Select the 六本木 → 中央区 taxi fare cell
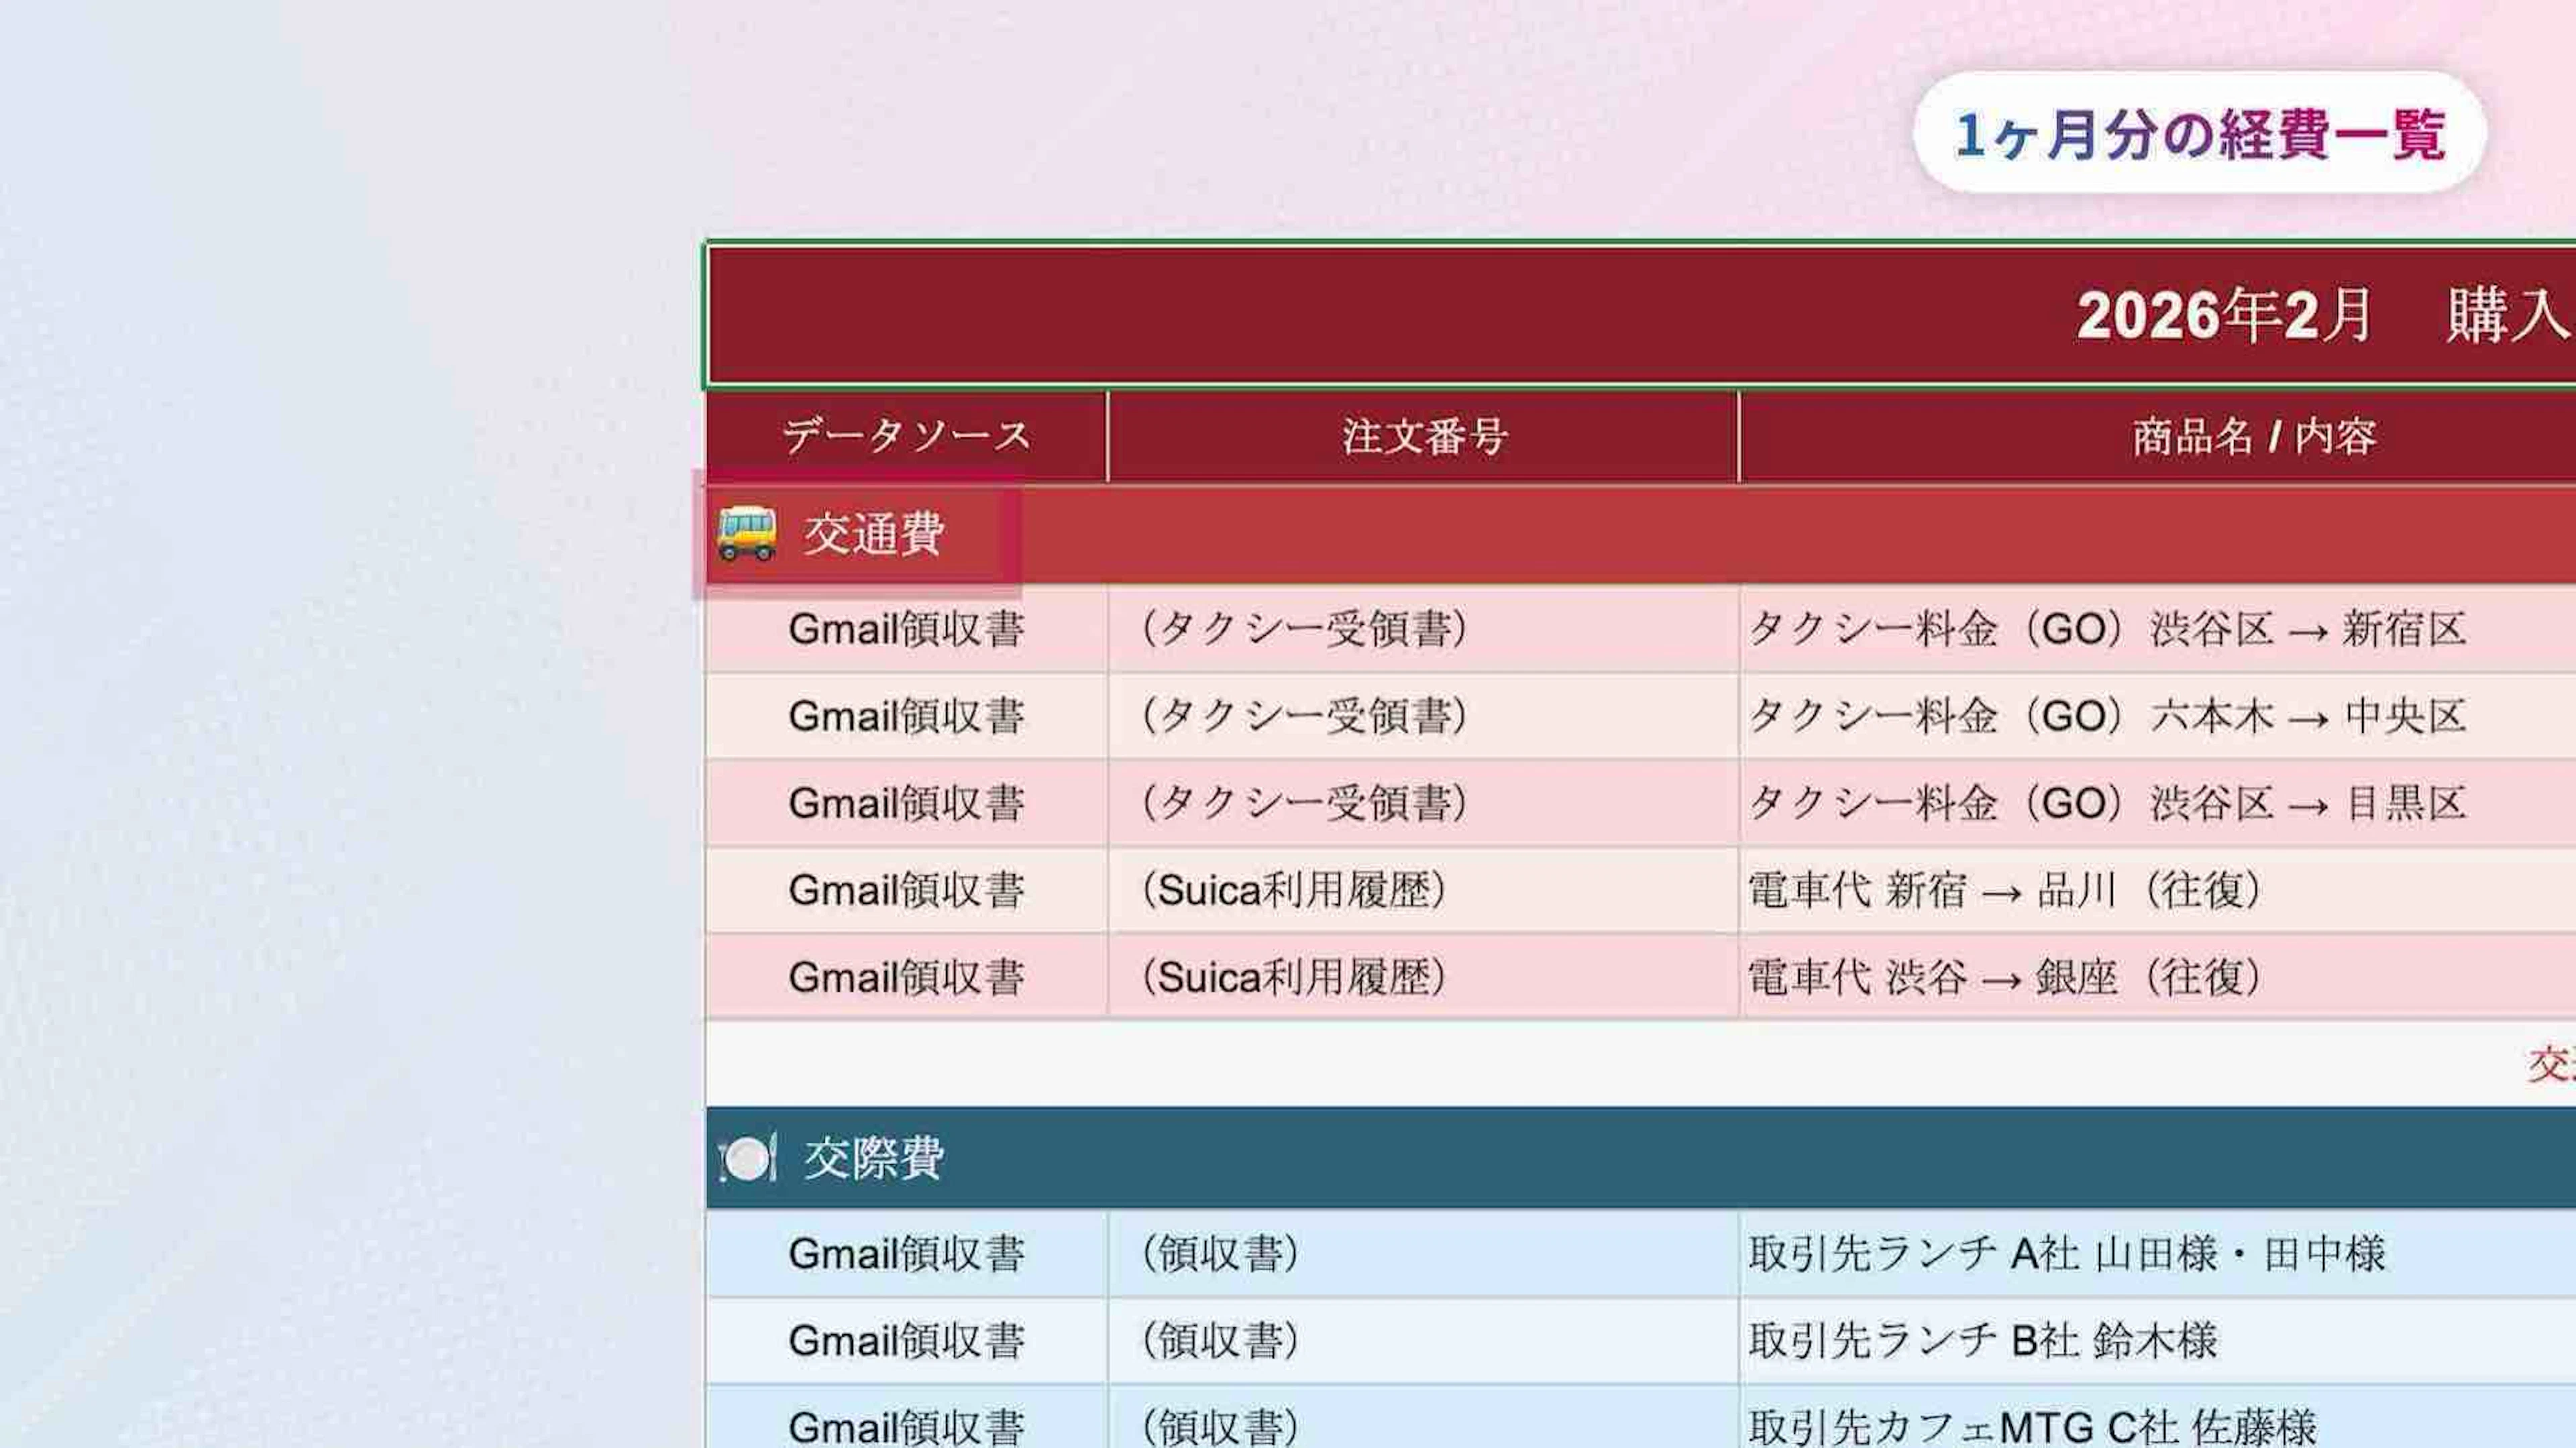The image size is (2576, 1448). click(x=2106, y=717)
